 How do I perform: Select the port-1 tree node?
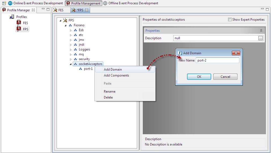[88, 69]
